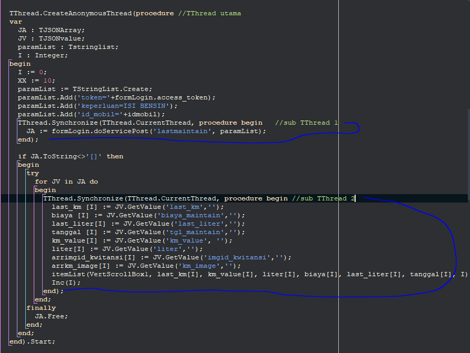Click the 'I : Integer;' declaration
The image size is (470, 353).
pos(43,55)
